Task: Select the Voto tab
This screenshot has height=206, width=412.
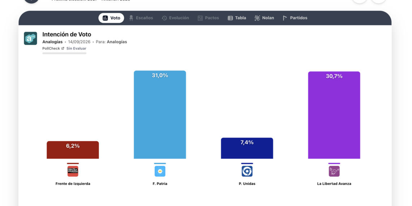Action: click(x=111, y=18)
